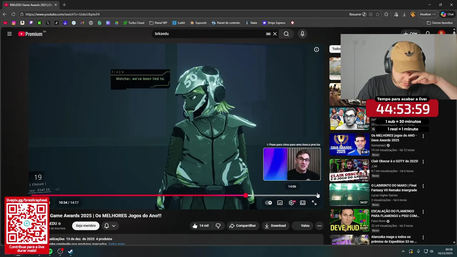The width and height of the screenshot is (457, 257).
Task: Open X (Twitter) bookmark icon
Action: 48,23
